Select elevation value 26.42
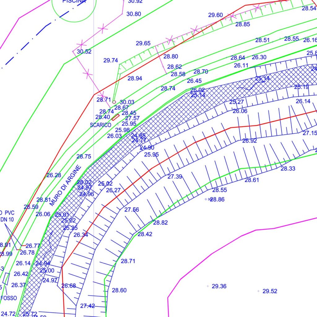 21,274
